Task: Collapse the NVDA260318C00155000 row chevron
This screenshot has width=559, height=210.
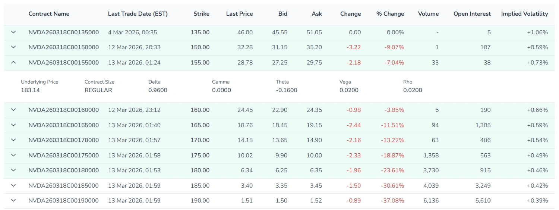Action: point(13,63)
